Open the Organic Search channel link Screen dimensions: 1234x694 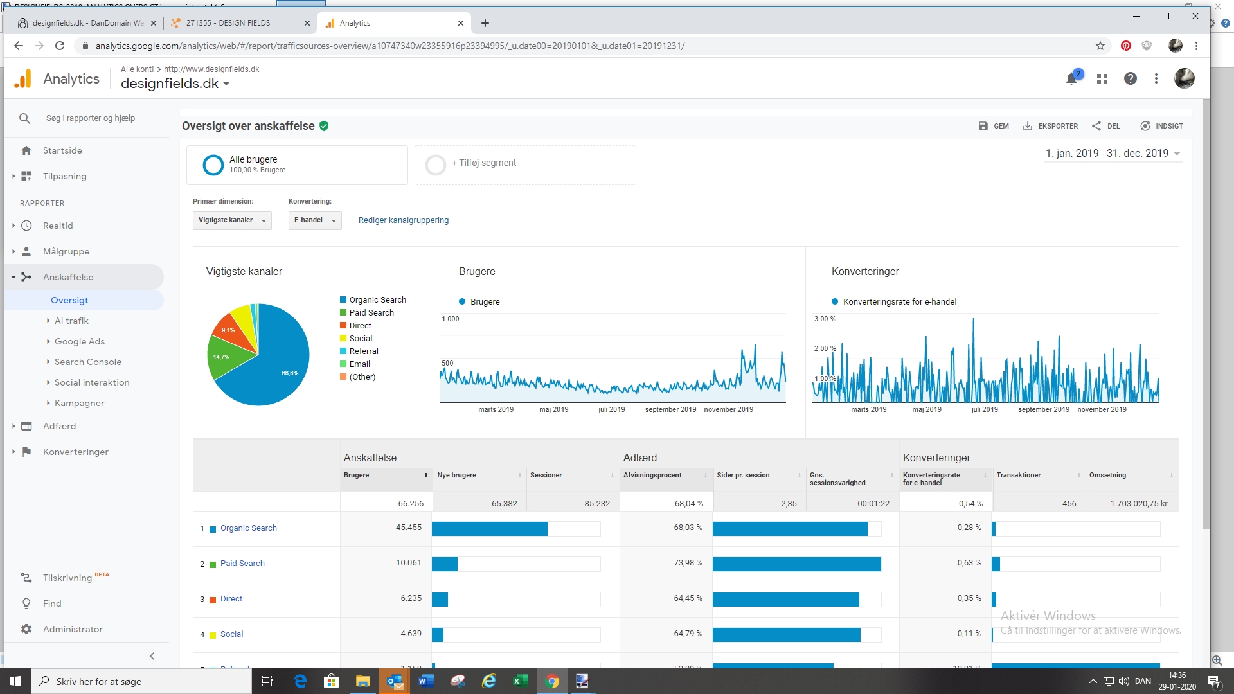coord(248,528)
